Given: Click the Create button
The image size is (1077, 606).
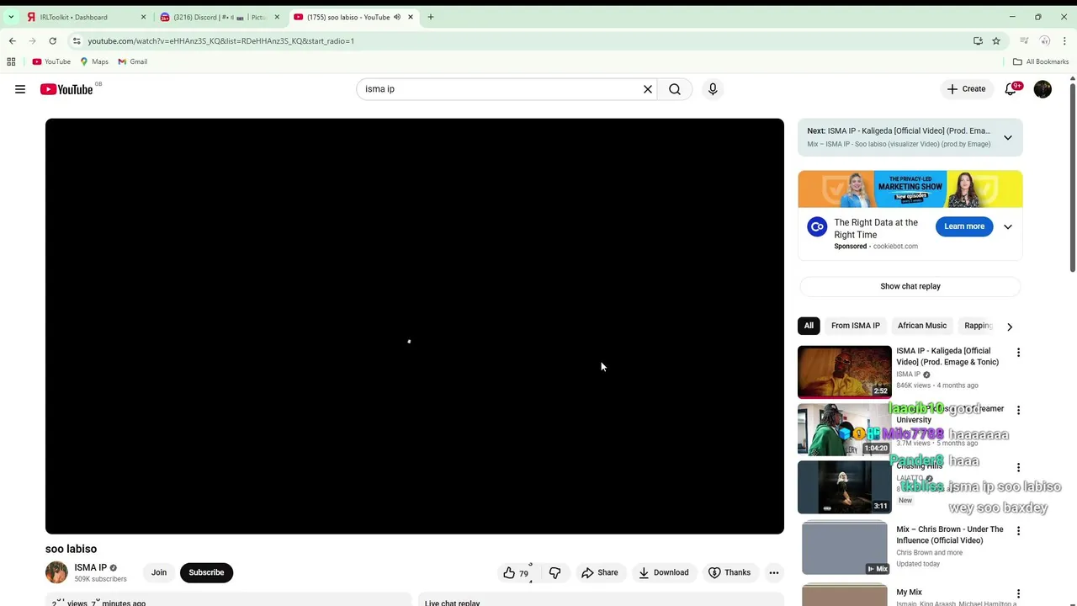Looking at the screenshot, I should point(966,89).
